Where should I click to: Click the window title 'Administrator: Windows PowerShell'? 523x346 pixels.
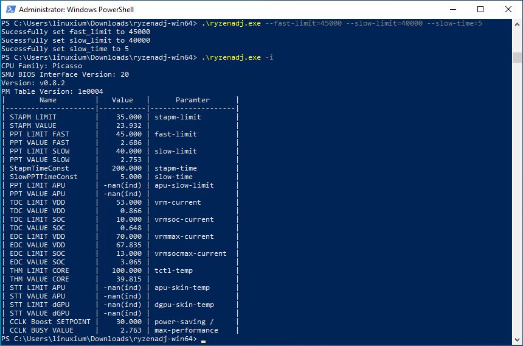[77, 10]
